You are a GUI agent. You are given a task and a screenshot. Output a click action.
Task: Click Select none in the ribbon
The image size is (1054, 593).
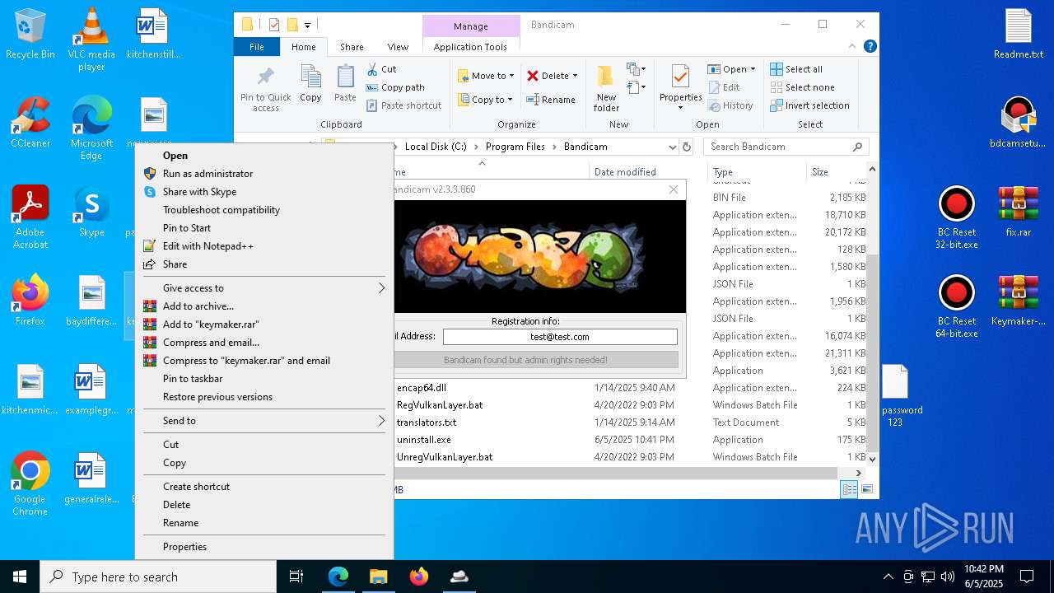coord(802,87)
